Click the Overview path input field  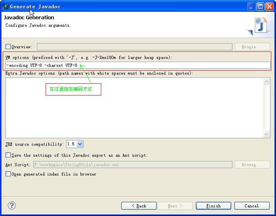click(x=135, y=47)
